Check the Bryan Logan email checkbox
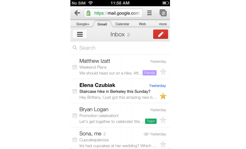246x149 pixels. click(75, 116)
